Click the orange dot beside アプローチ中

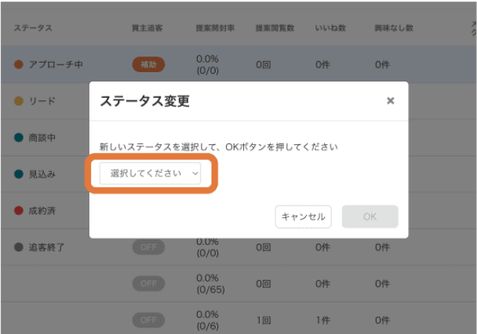tap(19, 64)
